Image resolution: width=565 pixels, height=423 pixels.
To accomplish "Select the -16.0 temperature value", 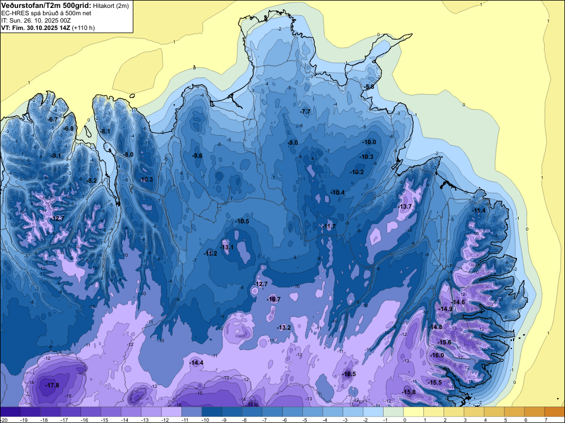I will (437, 355).
